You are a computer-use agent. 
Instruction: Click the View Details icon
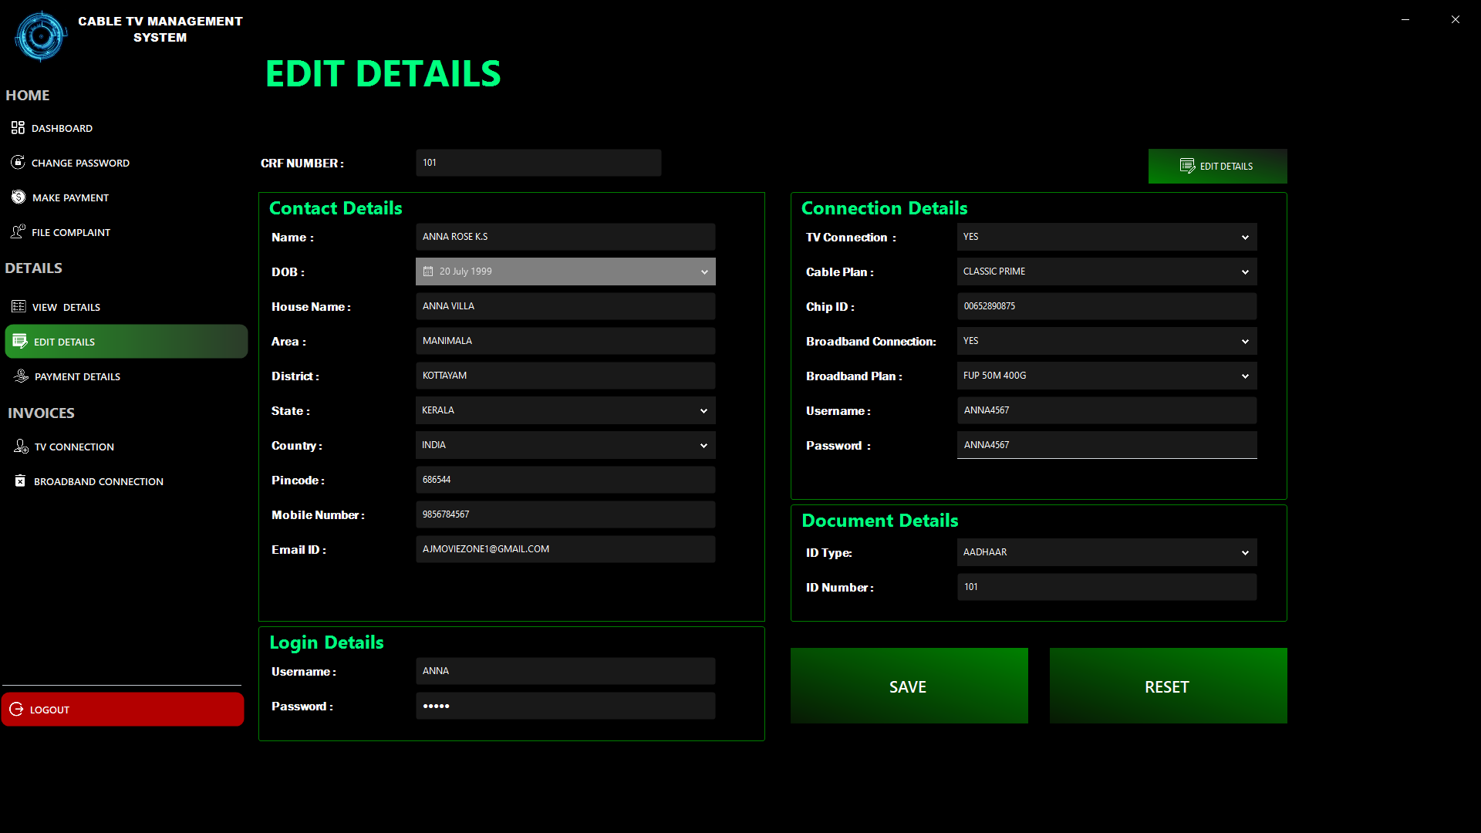tap(17, 306)
